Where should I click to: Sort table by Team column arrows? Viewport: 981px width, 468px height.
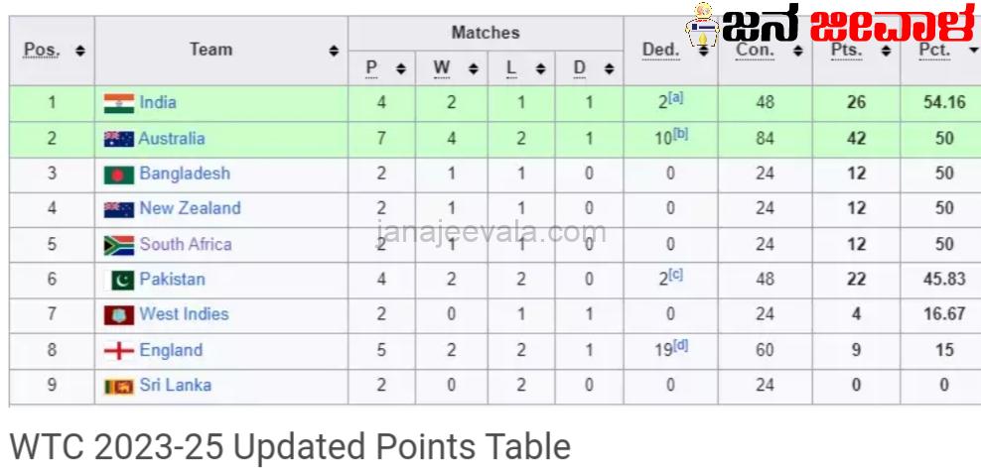[335, 51]
